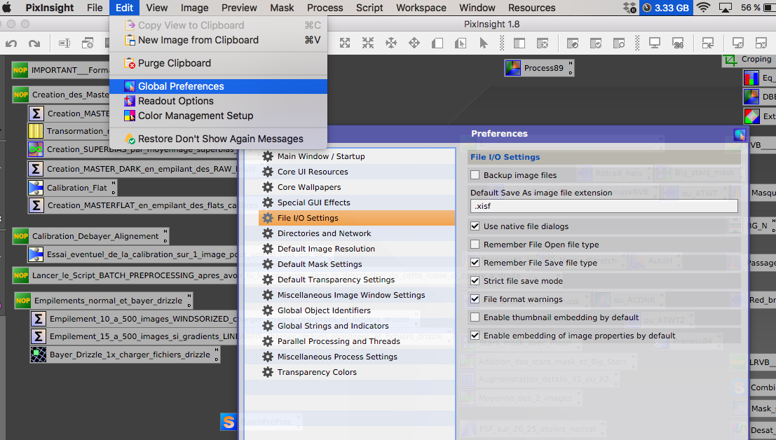Click the Default Save As extension field
Viewport: 776px width, 440px height.
coord(604,206)
